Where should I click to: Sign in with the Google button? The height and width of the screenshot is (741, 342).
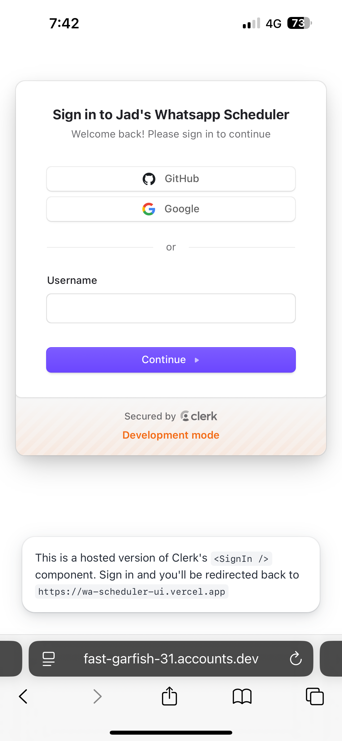(171, 209)
